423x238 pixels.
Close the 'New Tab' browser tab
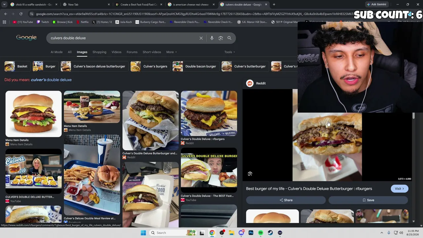point(109,5)
